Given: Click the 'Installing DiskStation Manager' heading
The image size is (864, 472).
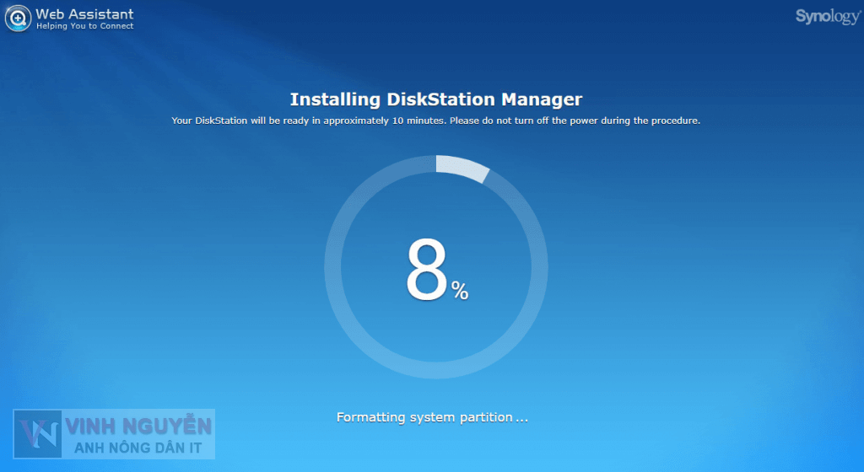Looking at the screenshot, I should coord(436,99).
